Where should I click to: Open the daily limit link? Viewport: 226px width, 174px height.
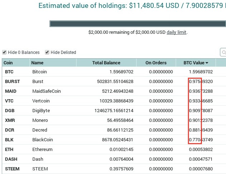(x=176, y=32)
